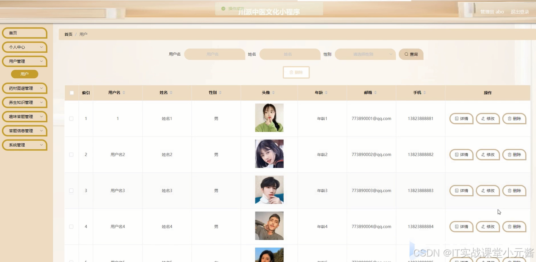Click 删除 for row 用户名2
This screenshot has width=536, height=262.
click(514, 155)
